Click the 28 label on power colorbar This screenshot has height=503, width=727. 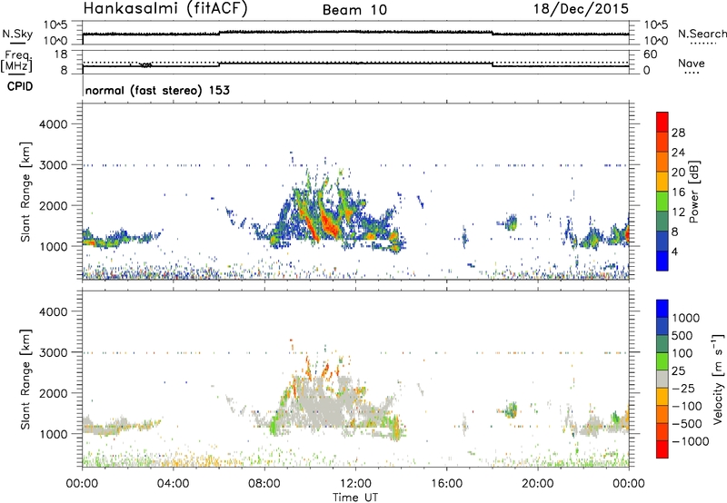pos(678,133)
